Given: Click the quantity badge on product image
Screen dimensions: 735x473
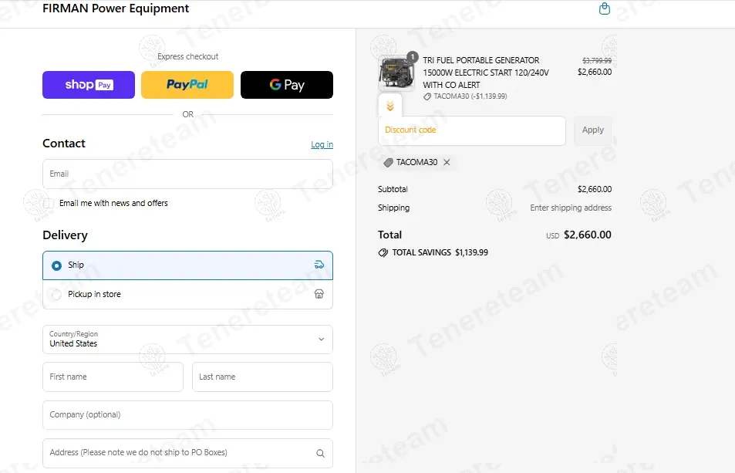Looking at the screenshot, I should (412, 57).
